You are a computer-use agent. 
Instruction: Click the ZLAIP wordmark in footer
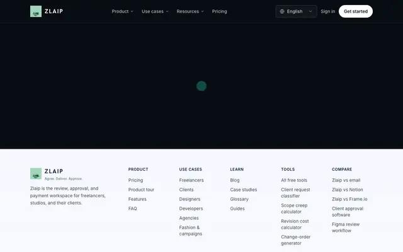54,171
